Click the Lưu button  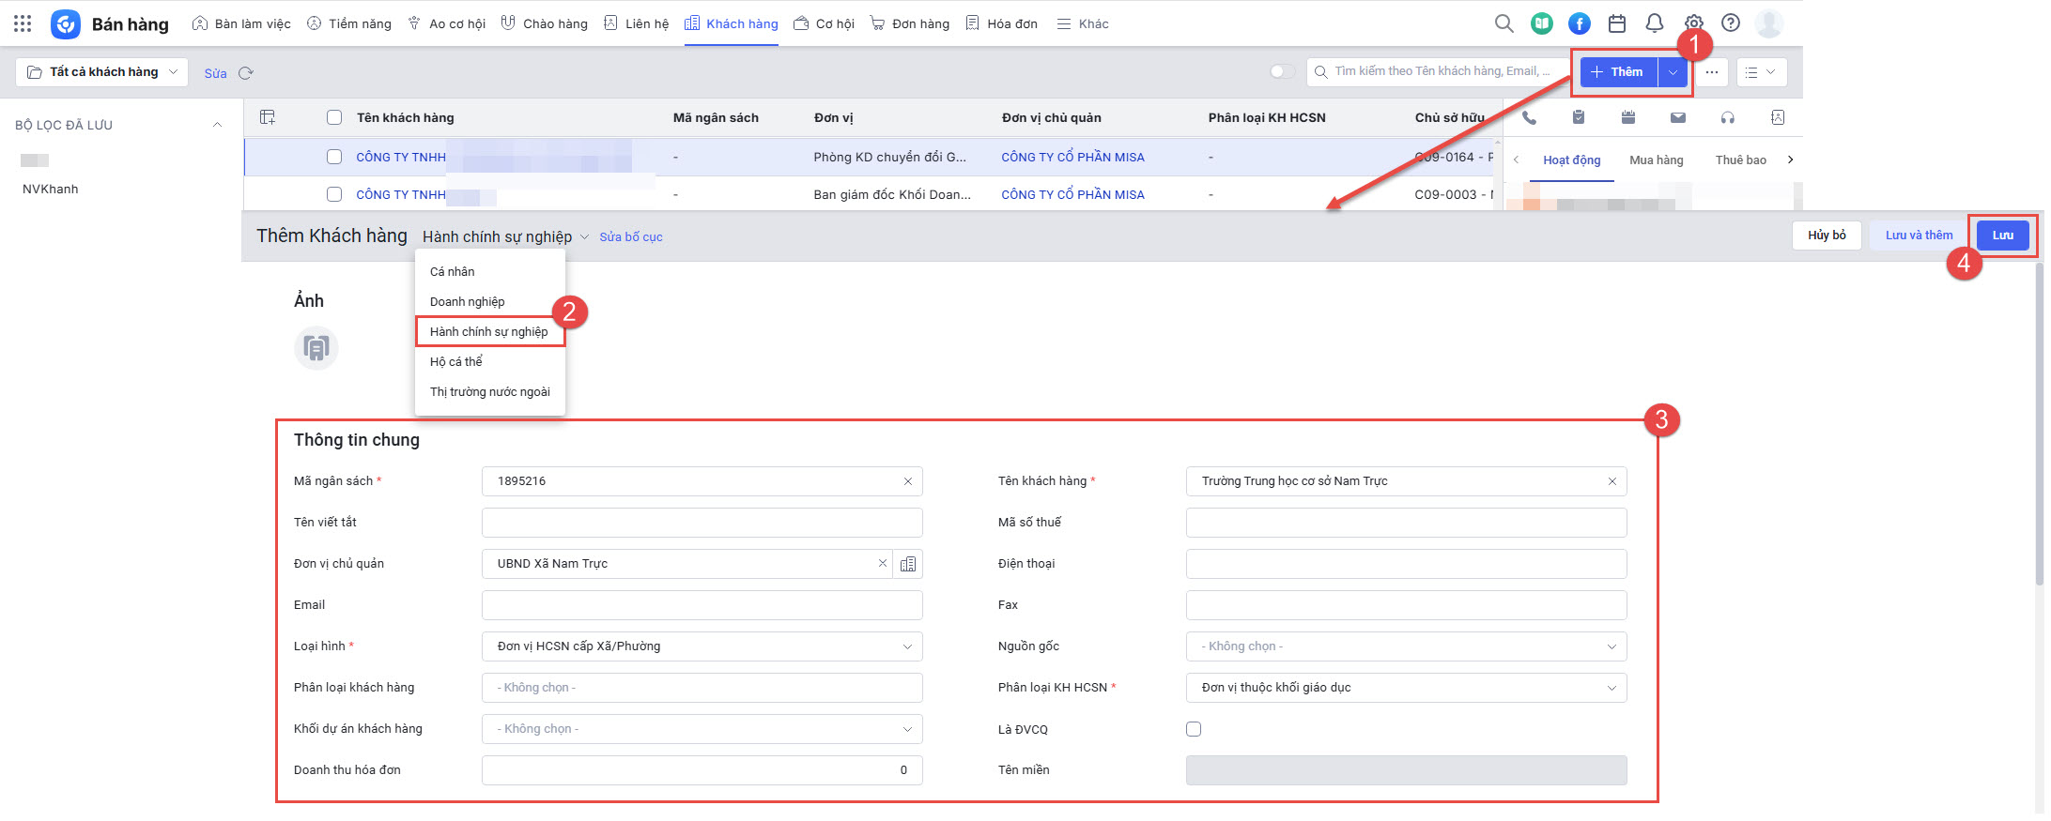tap(2002, 236)
